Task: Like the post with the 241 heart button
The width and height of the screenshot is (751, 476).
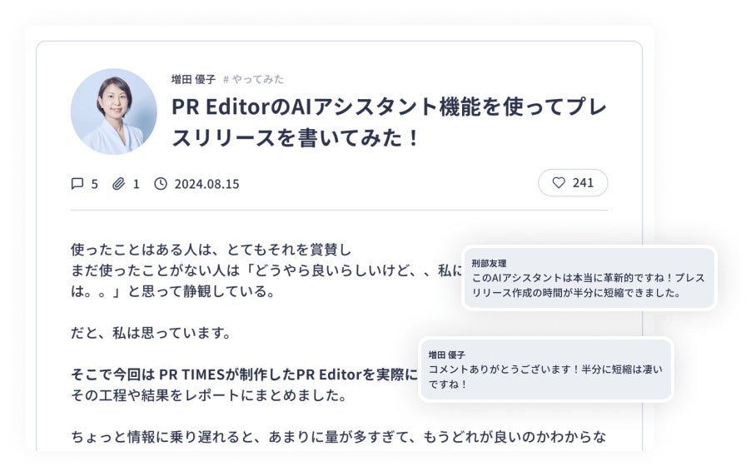Action: tap(573, 182)
